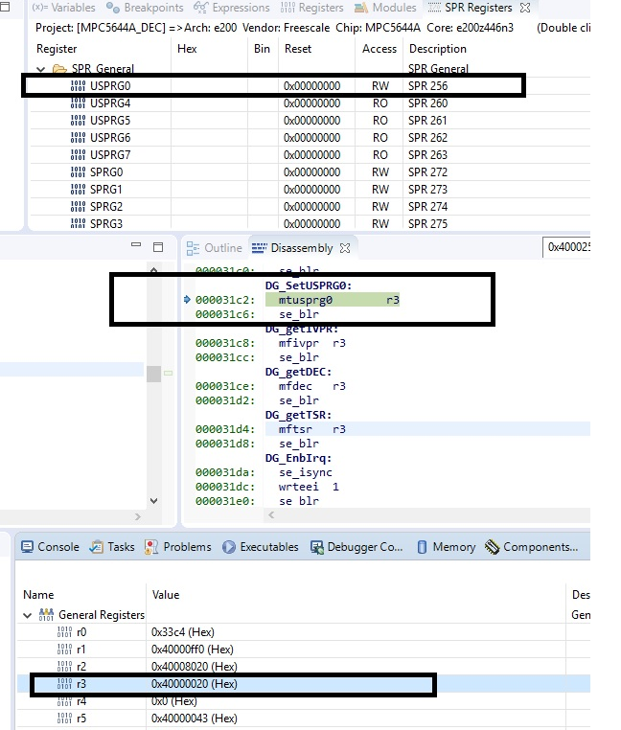Open the Executables tab
Image resolution: width=621 pixels, height=730 pixels.
point(261,547)
